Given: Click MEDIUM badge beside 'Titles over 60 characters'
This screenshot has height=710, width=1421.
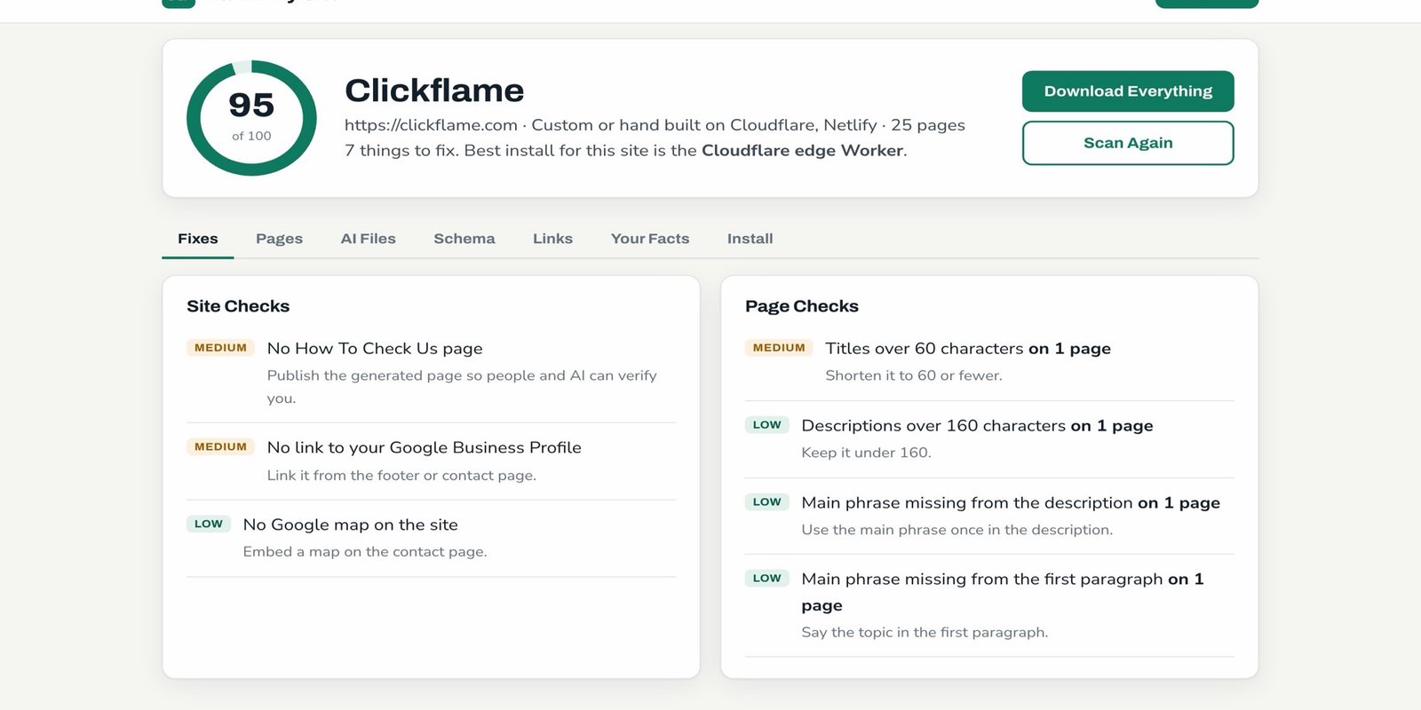Looking at the screenshot, I should (779, 348).
